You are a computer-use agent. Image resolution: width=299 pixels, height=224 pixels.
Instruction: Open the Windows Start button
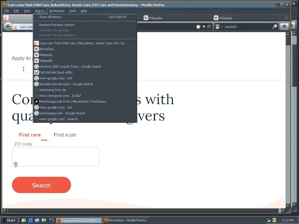8,220
